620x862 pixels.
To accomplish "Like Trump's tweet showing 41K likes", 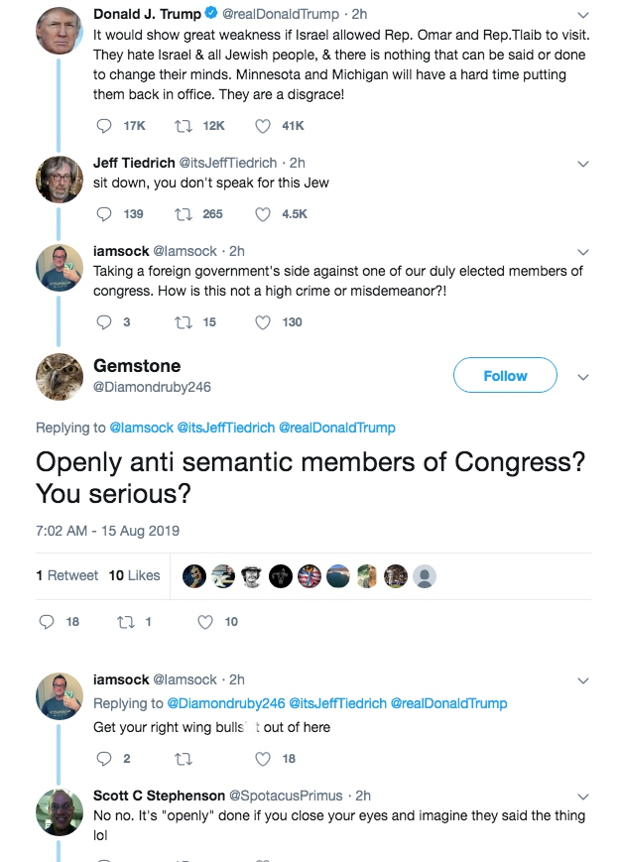I will coord(263,126).
